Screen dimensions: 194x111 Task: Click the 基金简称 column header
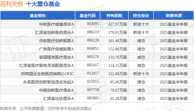(x=38, y=16)
